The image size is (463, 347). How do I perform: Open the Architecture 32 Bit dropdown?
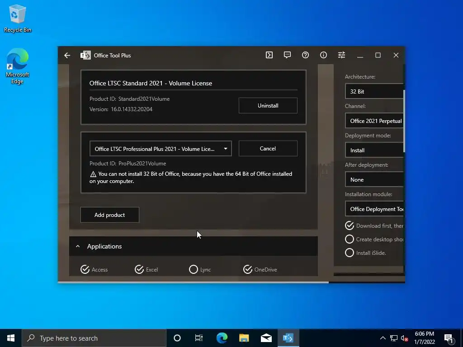pos(374,91)
